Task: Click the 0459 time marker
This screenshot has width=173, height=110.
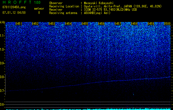Action: [x=151, y=24]
